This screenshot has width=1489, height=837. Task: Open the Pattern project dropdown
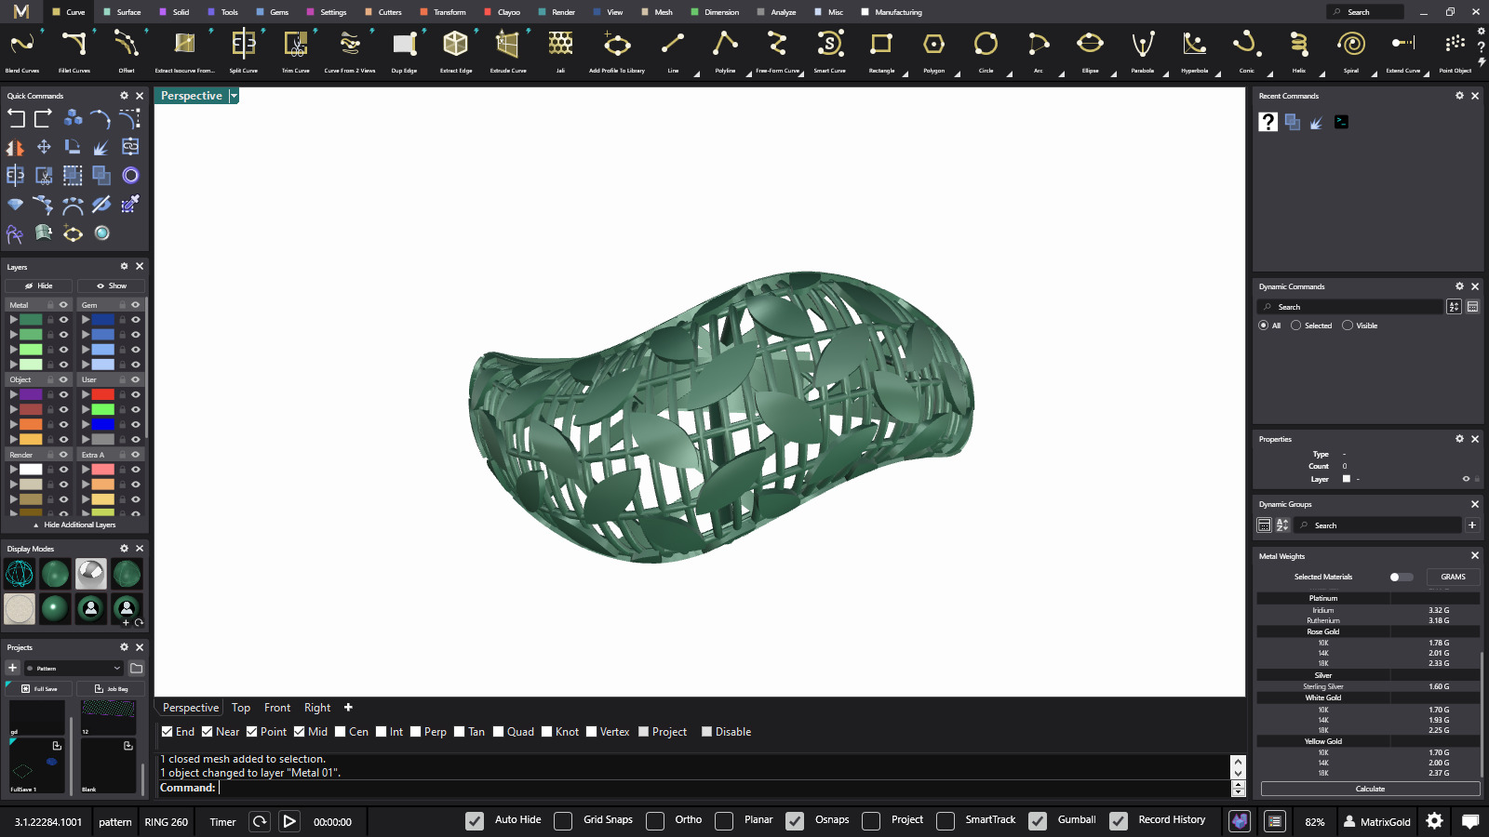tap(74, 668)
